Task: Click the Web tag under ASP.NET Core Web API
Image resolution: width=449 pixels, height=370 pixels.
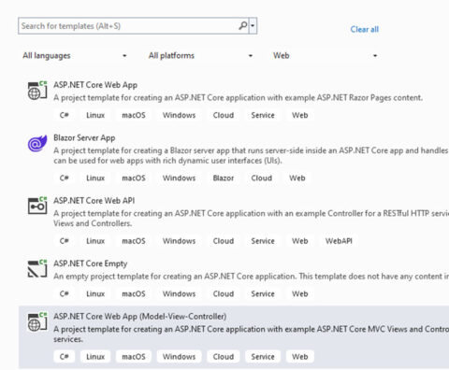Action: pos(300,241)
